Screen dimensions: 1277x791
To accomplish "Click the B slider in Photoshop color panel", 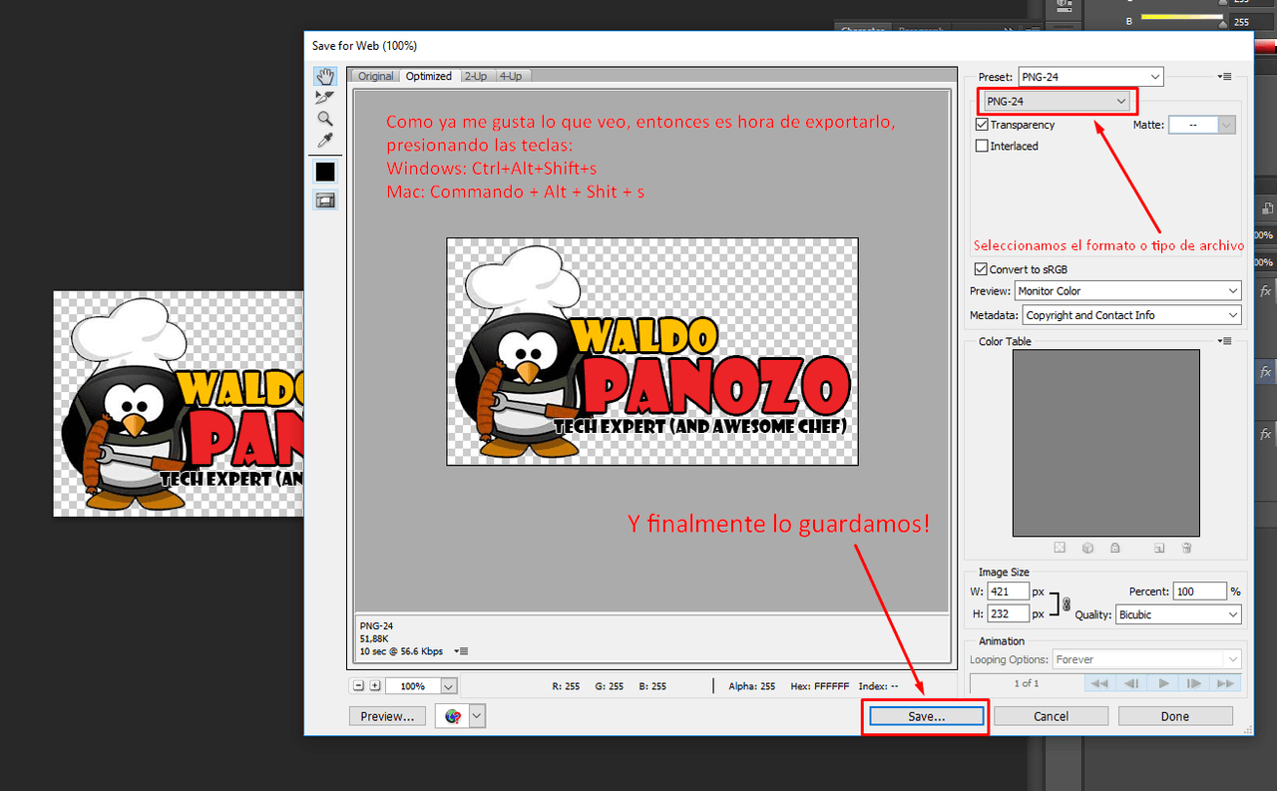I will (x=1183, y=18).
